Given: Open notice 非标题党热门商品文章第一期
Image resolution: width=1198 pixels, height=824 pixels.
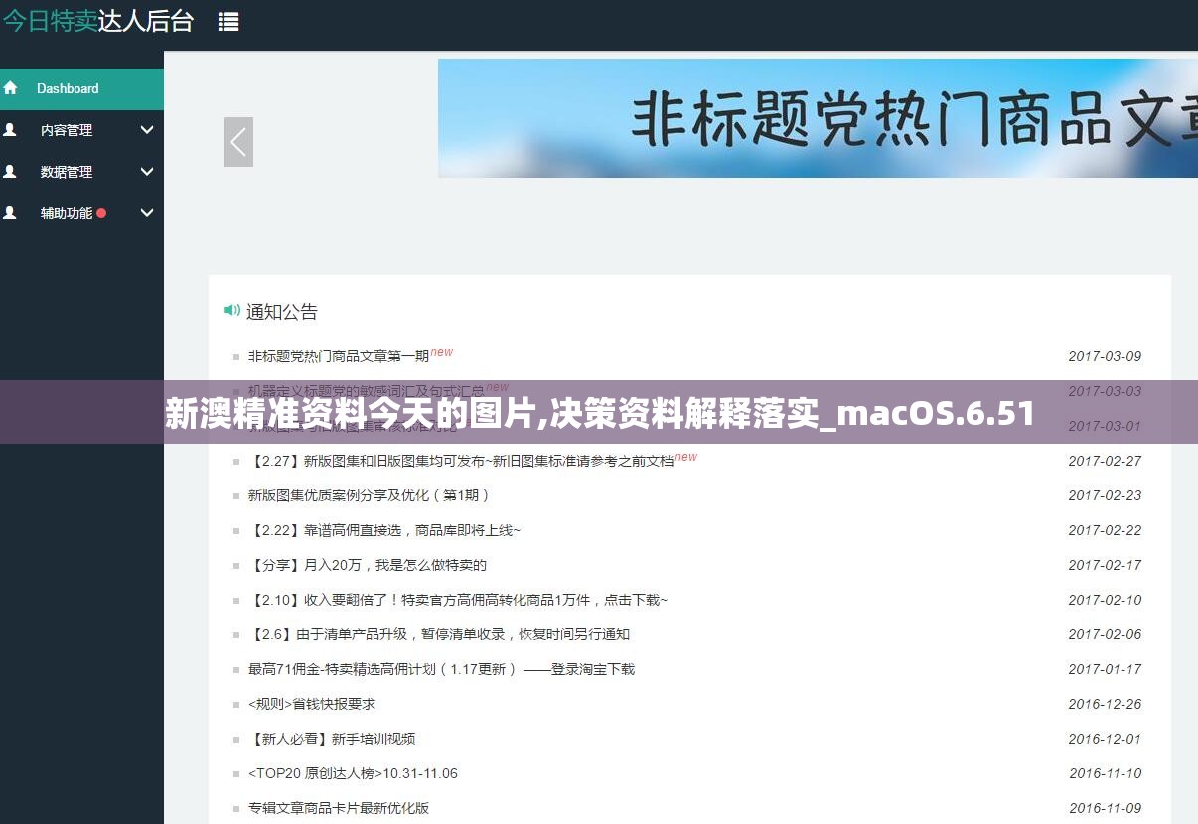Looking at the screenshot, I should [x=339, y=355].
